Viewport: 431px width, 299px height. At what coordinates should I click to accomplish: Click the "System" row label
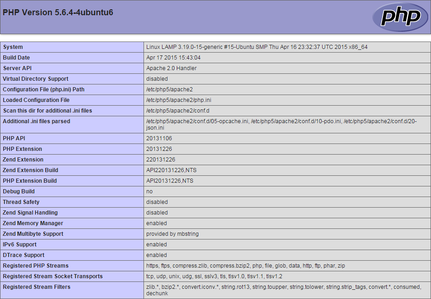(13, 47)
